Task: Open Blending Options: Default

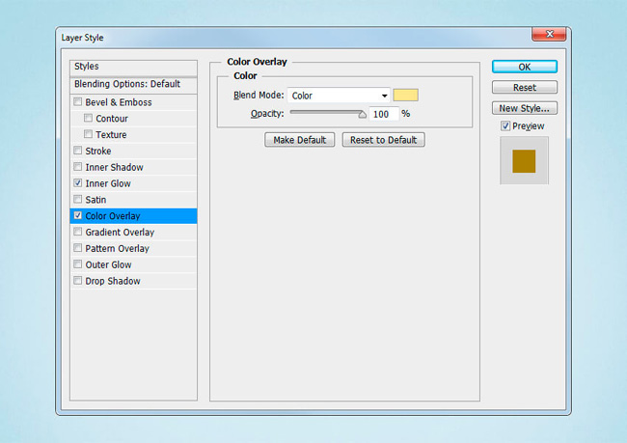Action: click(133, 84)
